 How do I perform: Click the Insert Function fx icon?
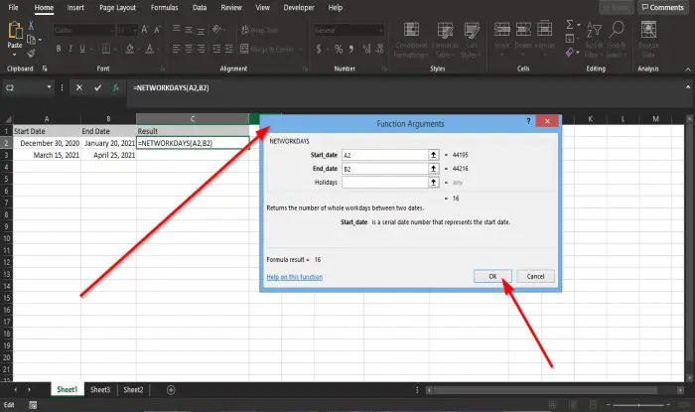pos(115,87)
